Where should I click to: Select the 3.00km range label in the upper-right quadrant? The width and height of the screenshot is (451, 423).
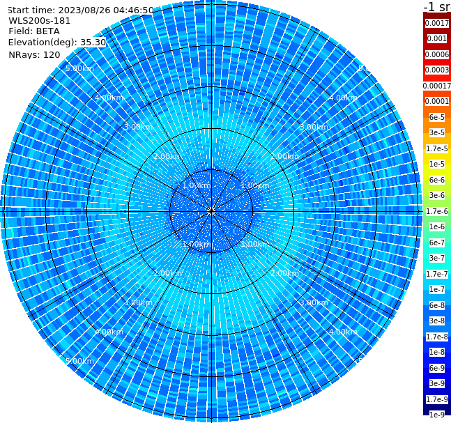(314, 127)
